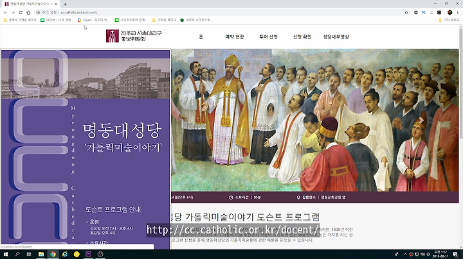
Task: Click site info icon in address bar
Action: [38, 12]
